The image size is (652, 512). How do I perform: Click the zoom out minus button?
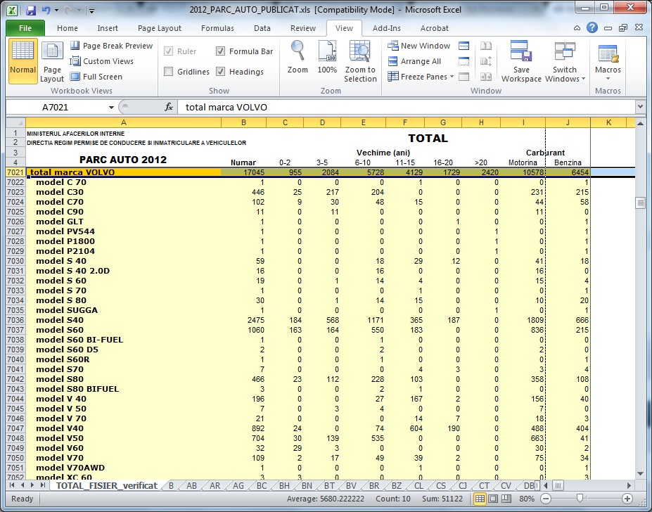[546, 499]
